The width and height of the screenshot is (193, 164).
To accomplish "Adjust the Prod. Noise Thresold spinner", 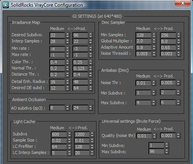I will 178,54.
